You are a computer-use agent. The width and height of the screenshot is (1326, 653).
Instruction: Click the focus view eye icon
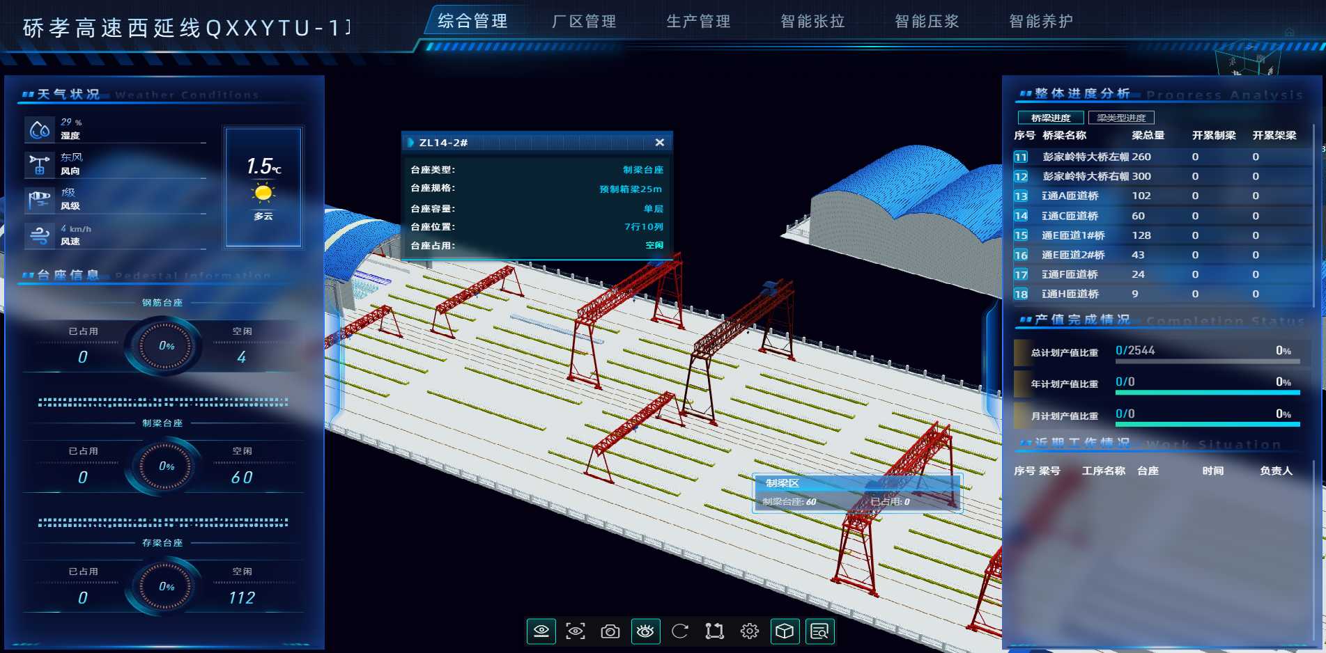point(576,631)
